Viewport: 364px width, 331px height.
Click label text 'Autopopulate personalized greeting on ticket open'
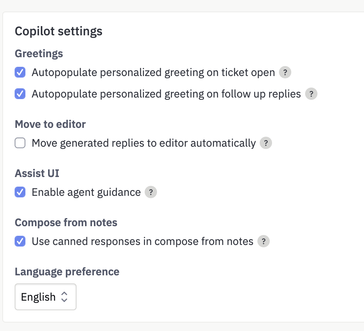[153, 73]
